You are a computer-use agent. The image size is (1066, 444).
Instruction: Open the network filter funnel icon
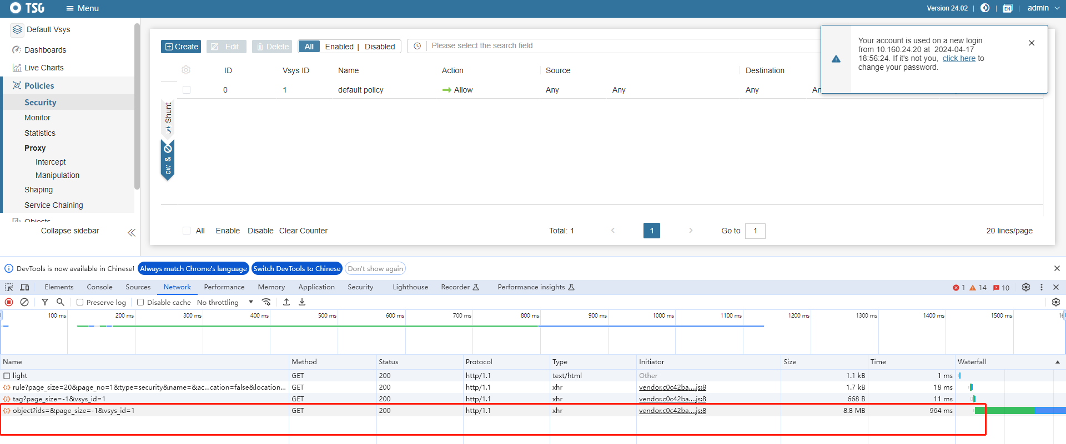click(x=45, y=302)
